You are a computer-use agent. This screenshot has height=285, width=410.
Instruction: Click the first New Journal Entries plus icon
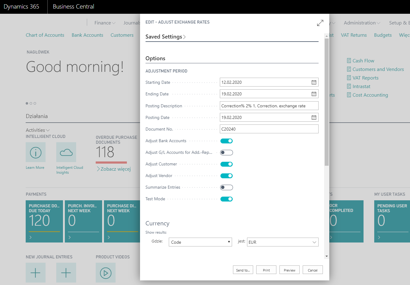tap(35, 272)
